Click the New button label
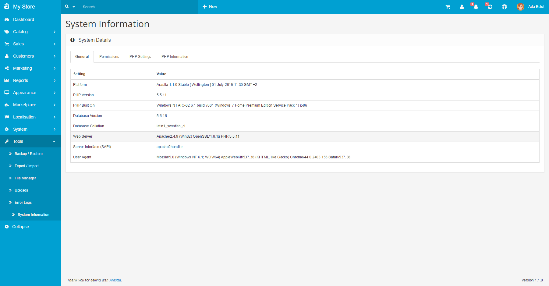This screenshot has height=286, width=549. pos(213,7)
